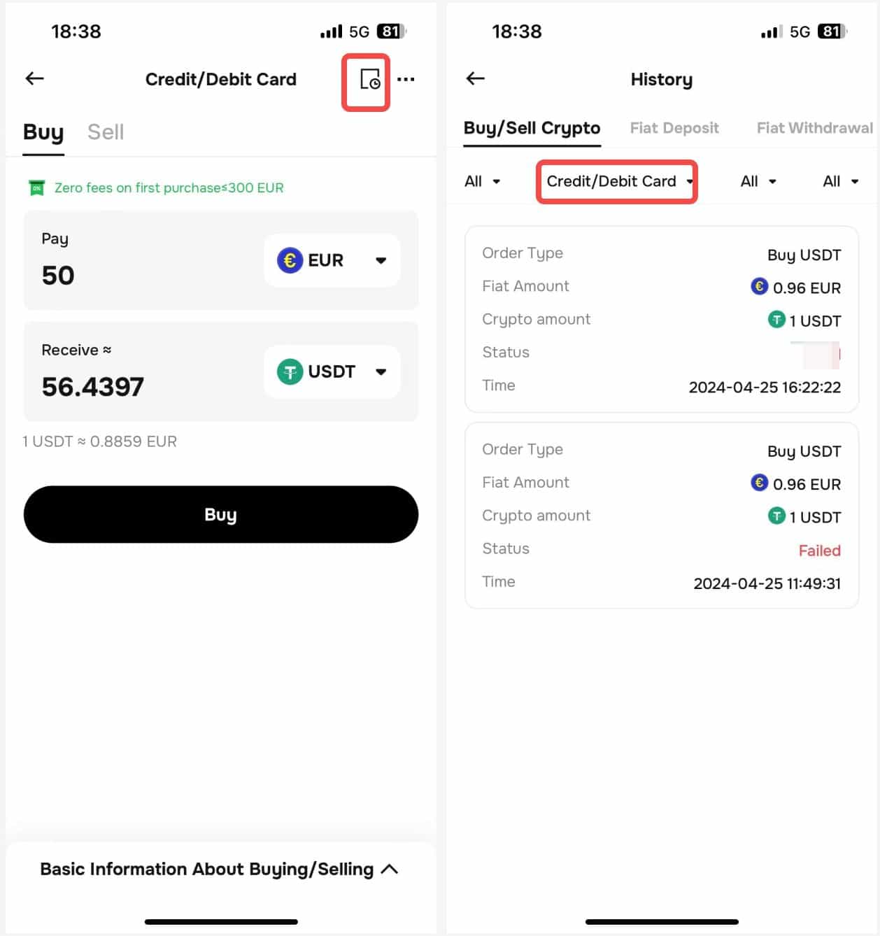Tap the EUR euro coin icon

[290, 260]
